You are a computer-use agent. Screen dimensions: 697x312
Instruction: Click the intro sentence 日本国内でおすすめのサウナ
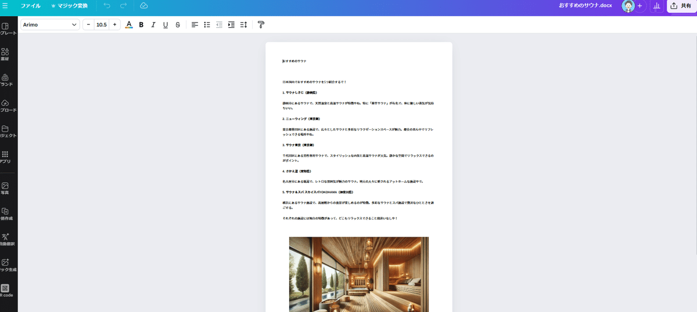tap(314, 82)
